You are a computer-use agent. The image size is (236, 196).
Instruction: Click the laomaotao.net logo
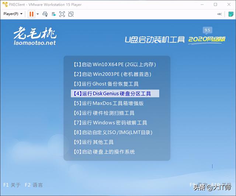pos(35,36)
